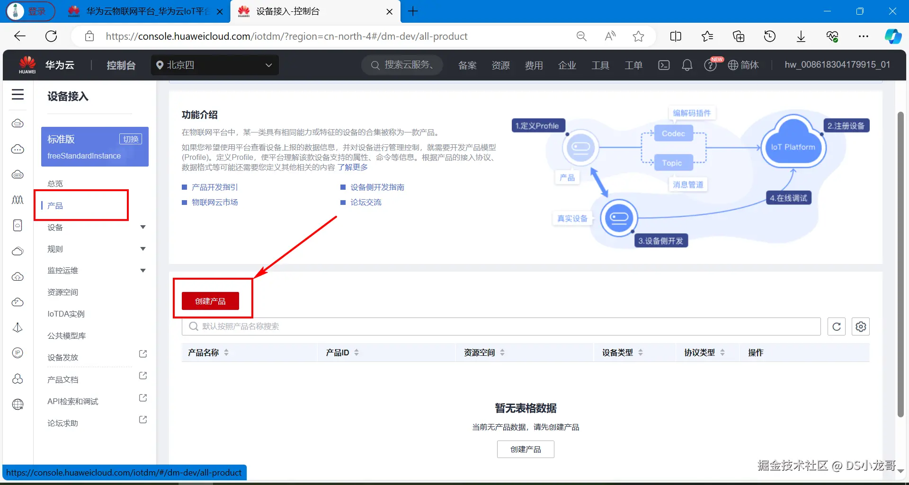Open browser history icon
Image resolution: width=909 pixels, height=485 pixels.
(x=770, y=36)
